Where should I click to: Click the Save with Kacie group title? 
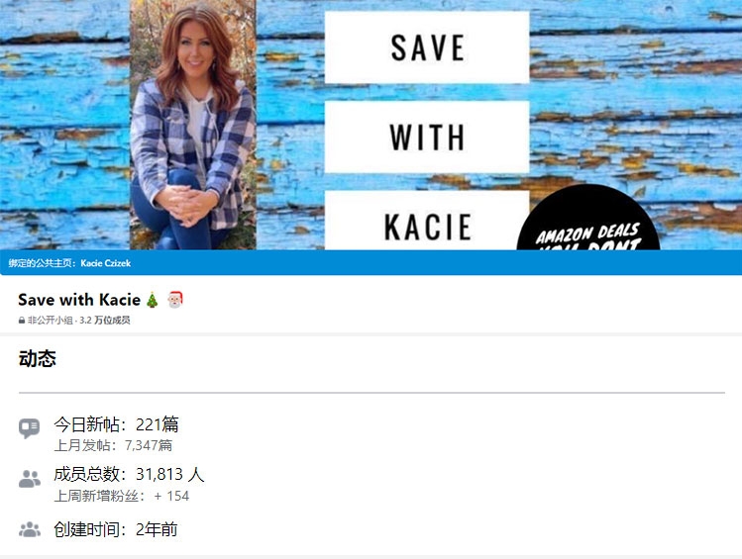point(79,300)
